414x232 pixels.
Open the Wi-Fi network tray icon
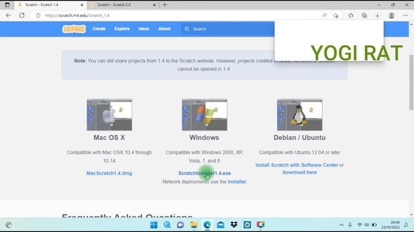point(360,225)
